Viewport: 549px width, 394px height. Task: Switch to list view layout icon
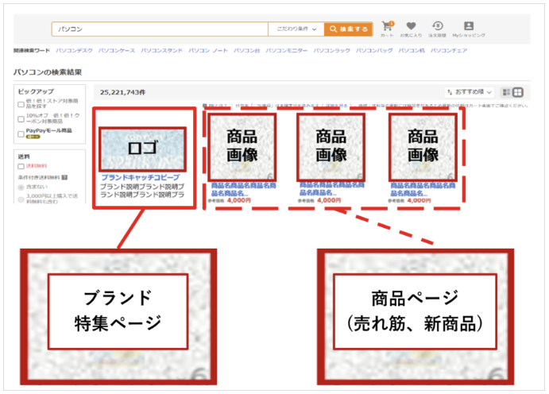point(507,92)
